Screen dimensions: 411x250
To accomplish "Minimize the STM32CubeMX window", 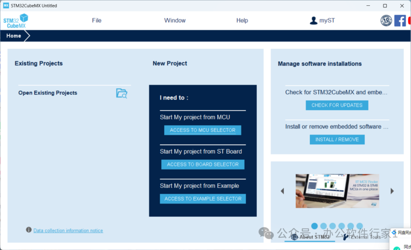I will pyautogui.click(x=368, y=5).
